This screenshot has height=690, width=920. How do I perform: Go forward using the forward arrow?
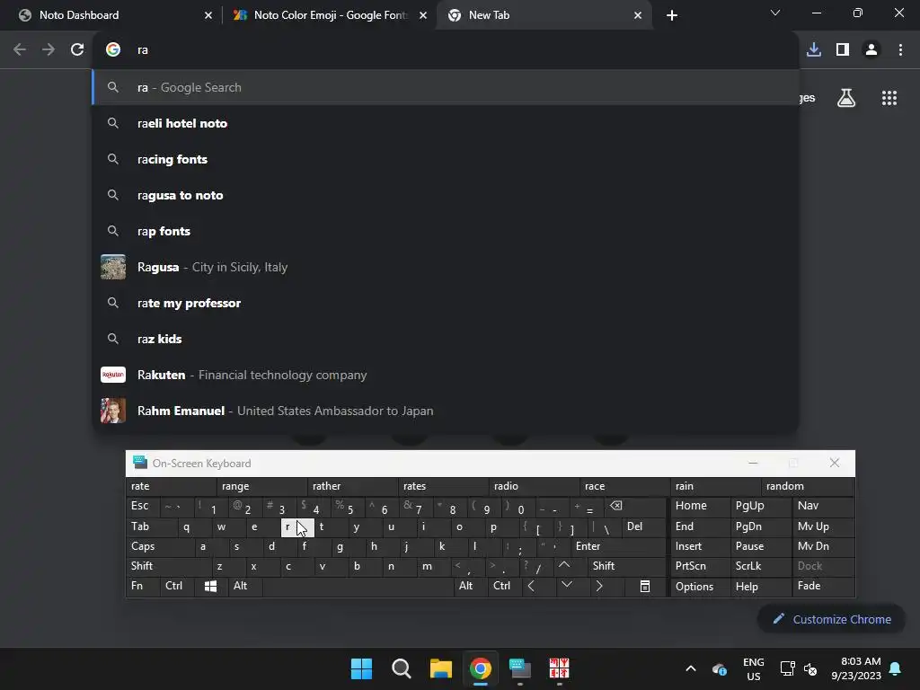click(49, 50)
